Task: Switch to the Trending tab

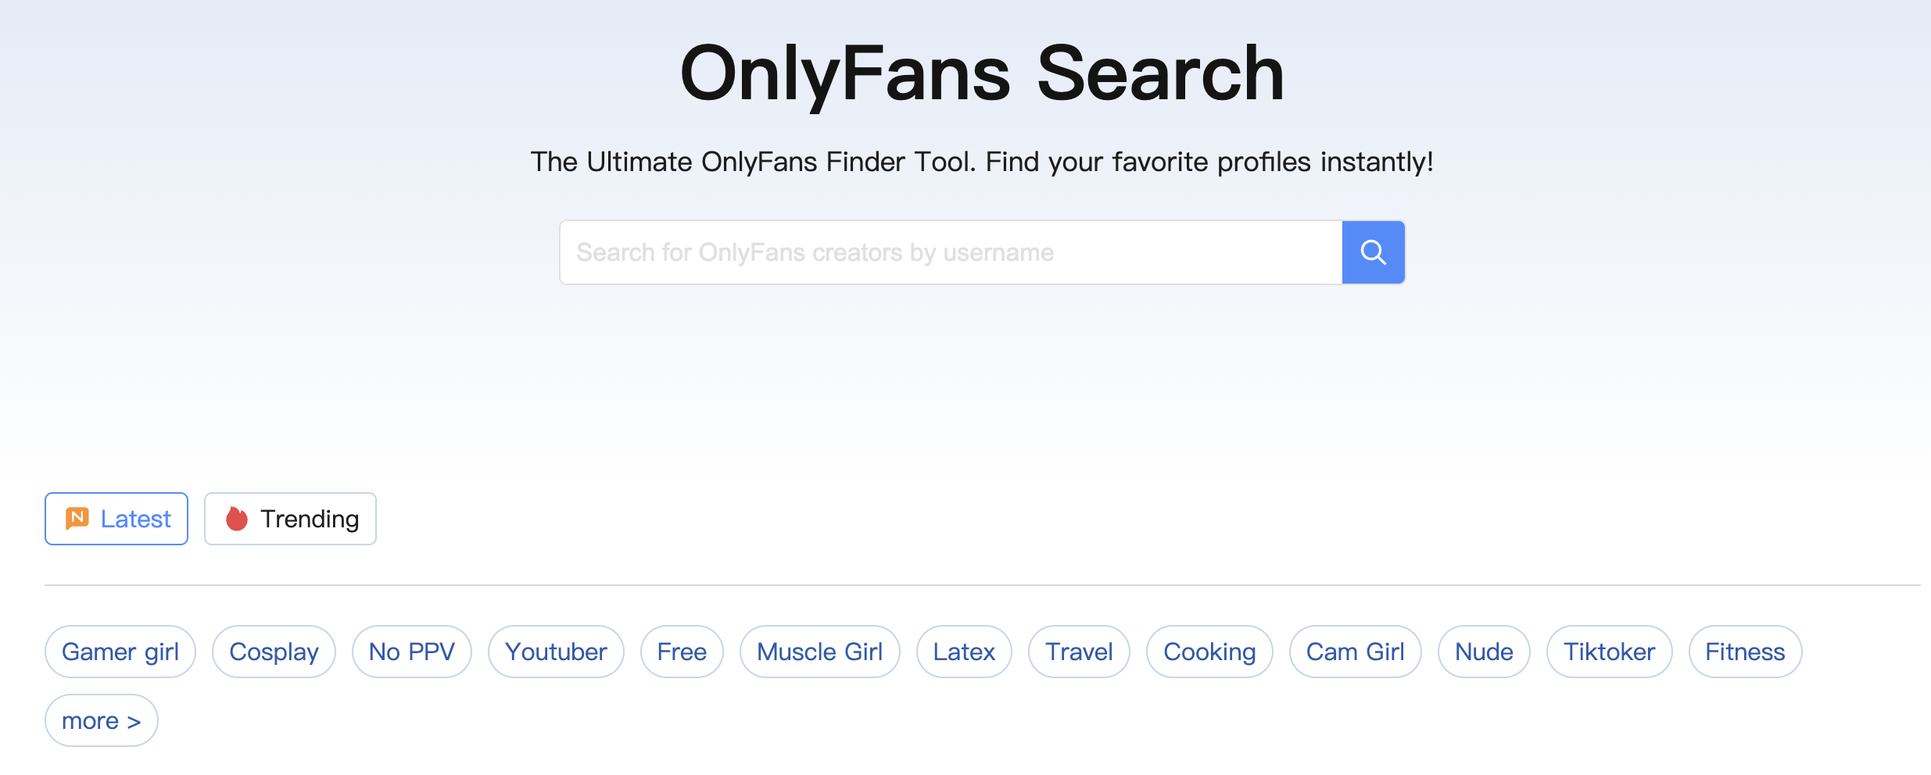Action: [x=290, y=519]
